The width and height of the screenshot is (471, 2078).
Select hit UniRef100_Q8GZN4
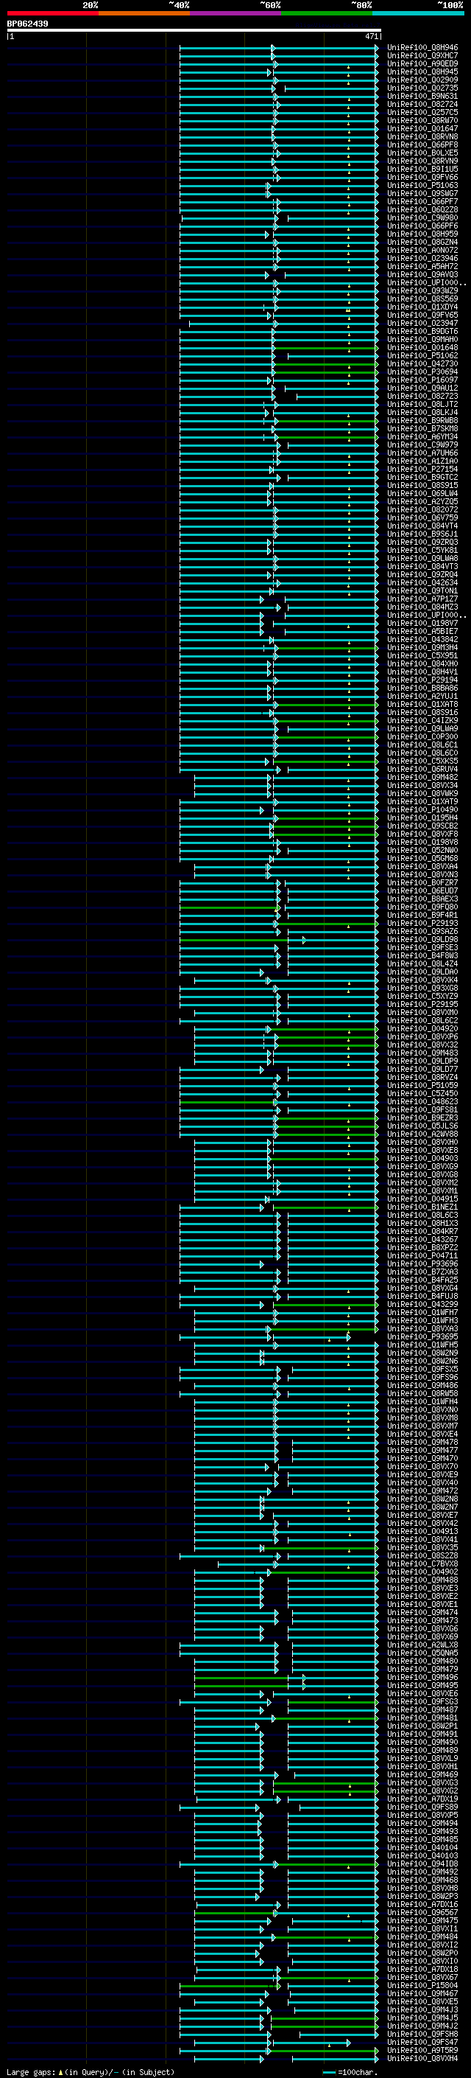[422, 242]
